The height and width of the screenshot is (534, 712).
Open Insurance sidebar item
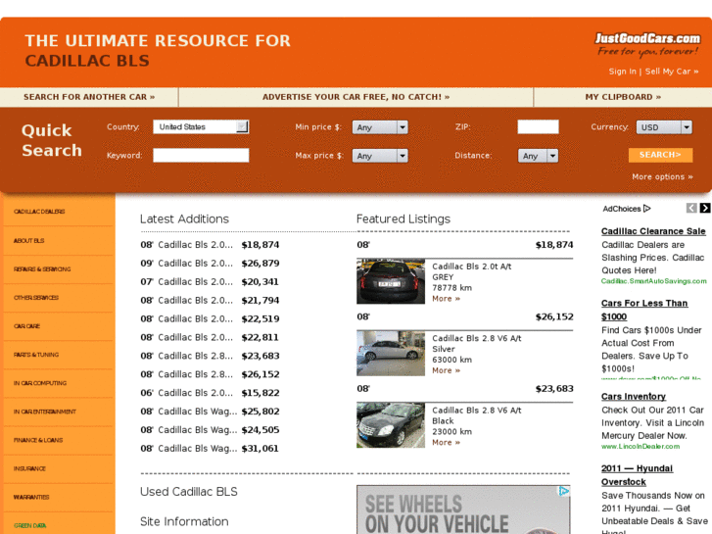29,468
